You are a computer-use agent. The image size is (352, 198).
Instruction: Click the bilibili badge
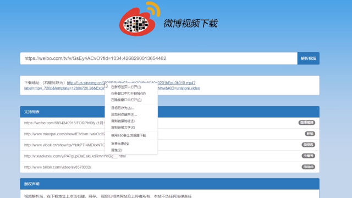pos(308,167)
